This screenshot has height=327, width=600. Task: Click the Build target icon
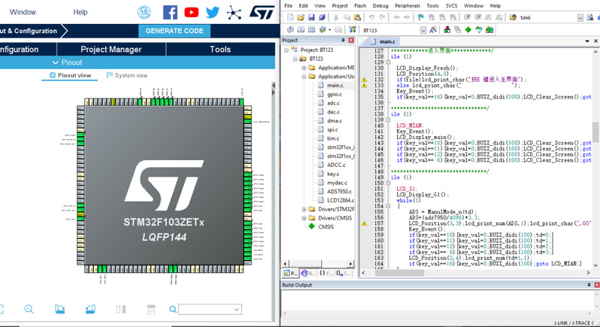click(301, 30)
